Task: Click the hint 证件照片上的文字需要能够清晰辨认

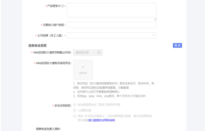Action: pyautogui.click(x=96, y=92)
